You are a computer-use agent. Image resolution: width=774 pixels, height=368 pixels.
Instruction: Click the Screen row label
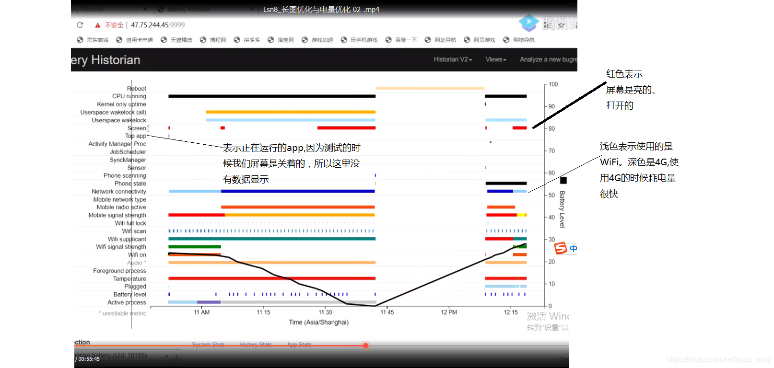[137, 128]
